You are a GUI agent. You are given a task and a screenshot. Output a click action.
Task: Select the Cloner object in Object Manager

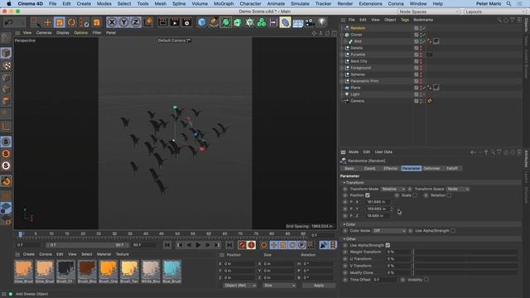356,35
